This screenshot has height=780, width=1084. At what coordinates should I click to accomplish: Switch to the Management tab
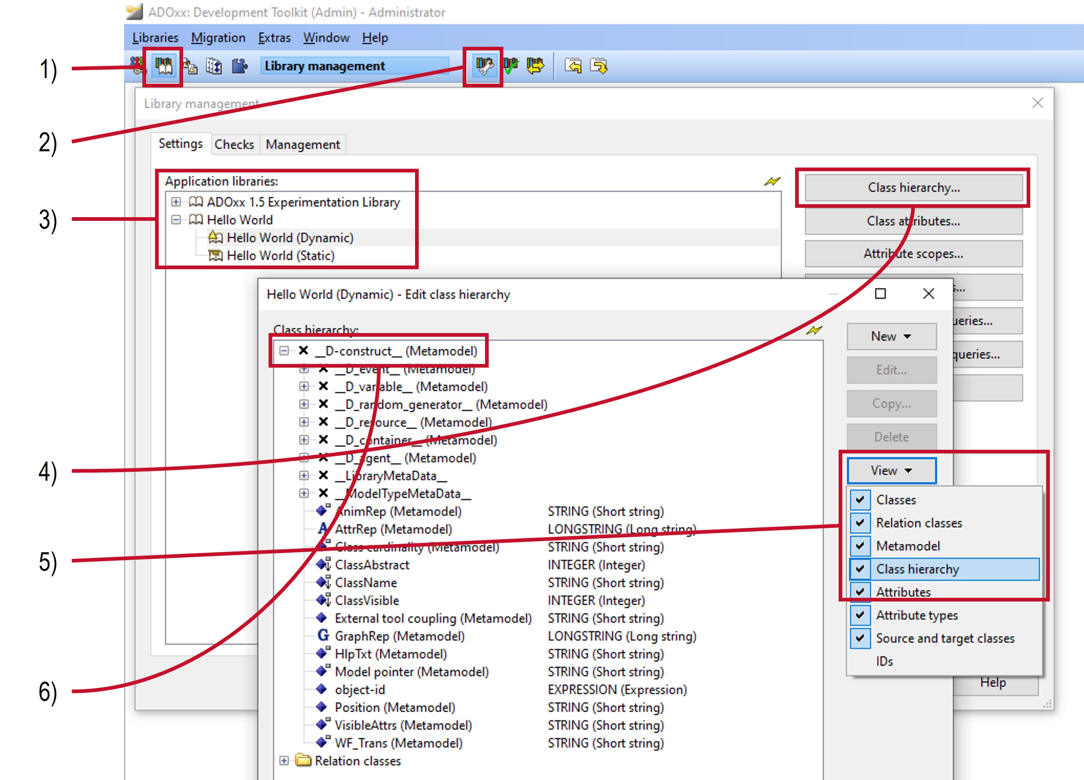click(303, 144)
